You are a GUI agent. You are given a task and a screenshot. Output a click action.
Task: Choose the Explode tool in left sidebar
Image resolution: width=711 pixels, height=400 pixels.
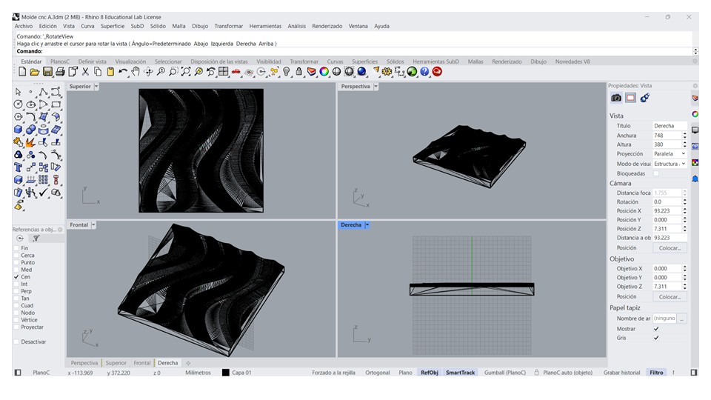[30, 142]
